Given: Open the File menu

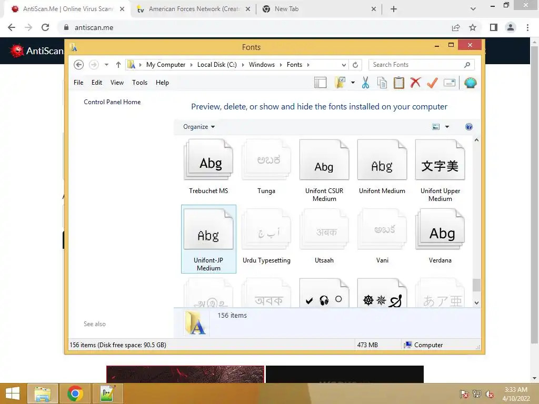Looking at the screenshot, I should point(78,83).
